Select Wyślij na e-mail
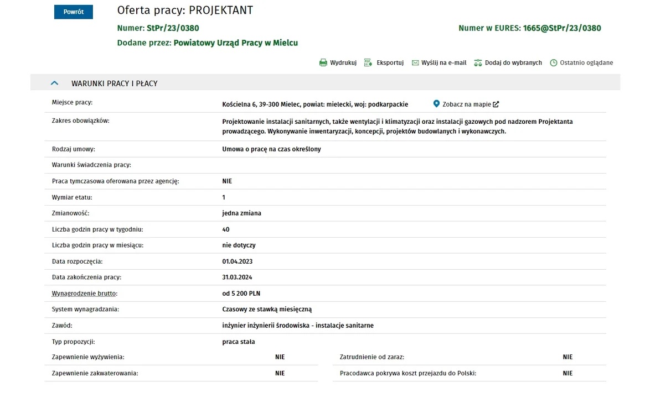This screenshot has height=398, width=645. (444, 63)
